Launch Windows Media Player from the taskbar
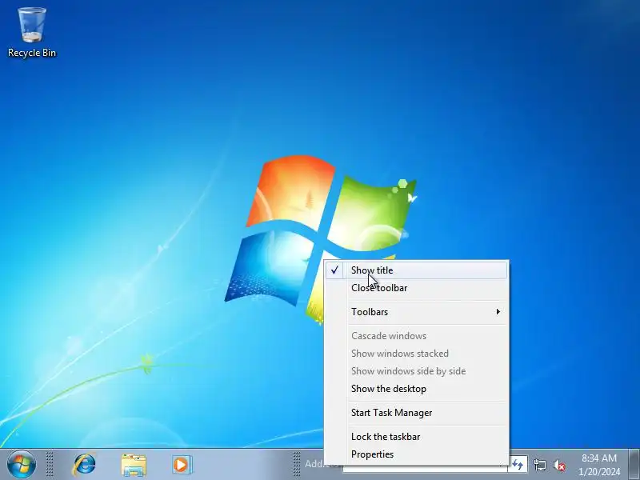 click(182, 465)
